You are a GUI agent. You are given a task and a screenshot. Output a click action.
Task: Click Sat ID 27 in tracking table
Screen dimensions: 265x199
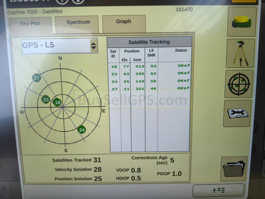[x=115, y=89]
